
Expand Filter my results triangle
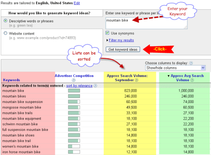point(107,40)
